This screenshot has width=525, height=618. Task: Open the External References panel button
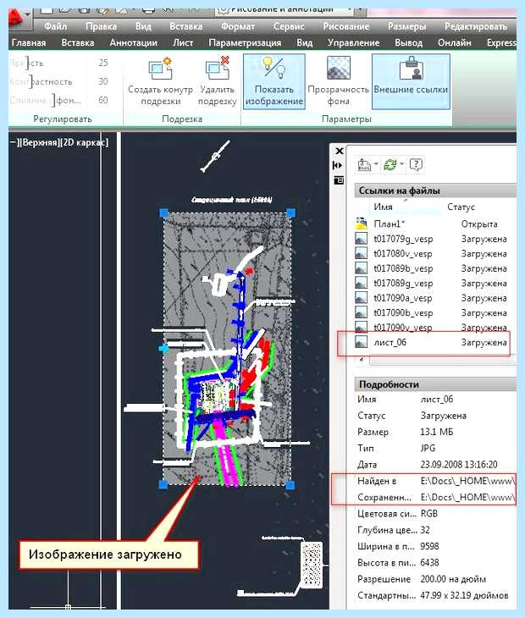(411, 82)
